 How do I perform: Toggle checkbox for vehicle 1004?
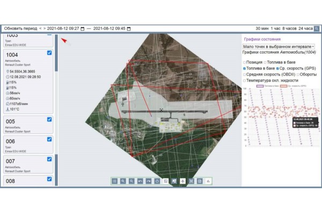(49, 53)
